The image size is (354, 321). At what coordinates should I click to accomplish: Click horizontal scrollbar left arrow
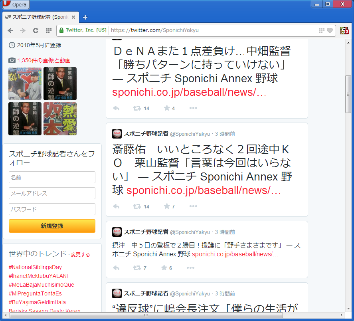[x=6, y=315]
